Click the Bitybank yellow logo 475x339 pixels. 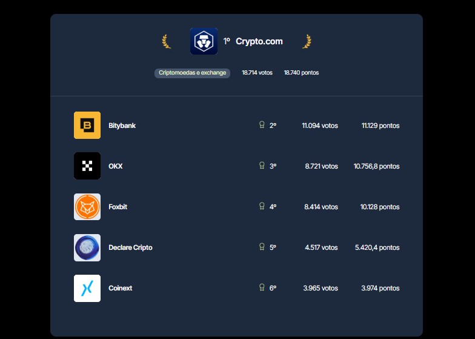coord(87,125)
